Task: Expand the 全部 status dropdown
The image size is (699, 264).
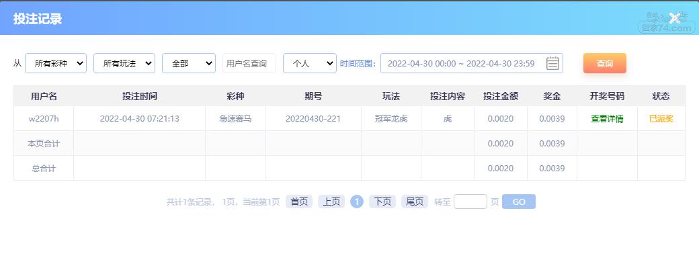Action: click(x=189, y=63)
